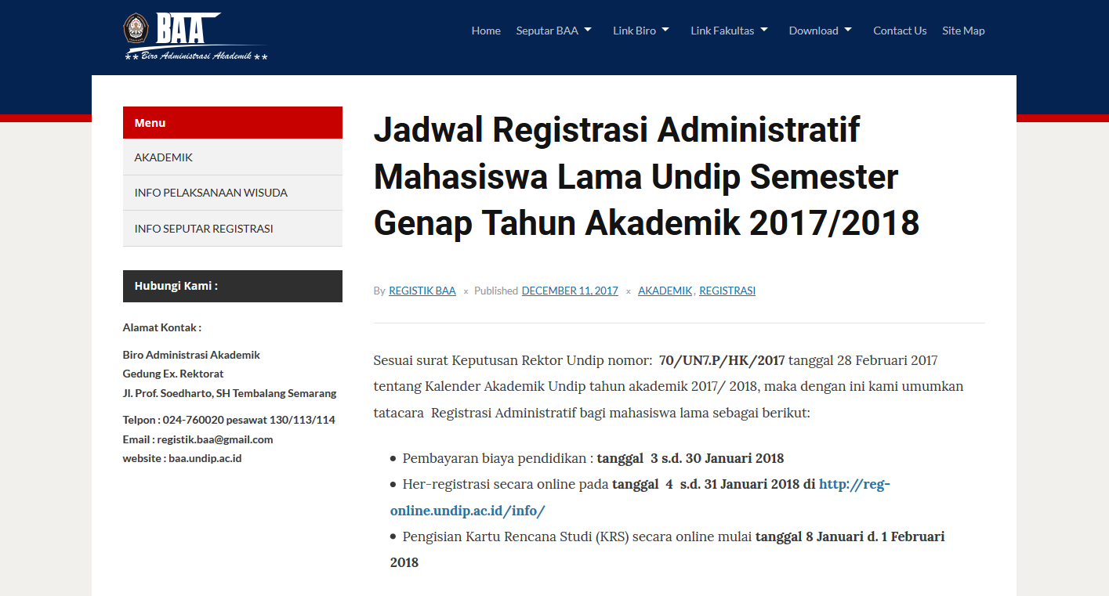Click the red Menu sidebar header
Viewport: 1109px width, 596px height.
coord(232,123)
